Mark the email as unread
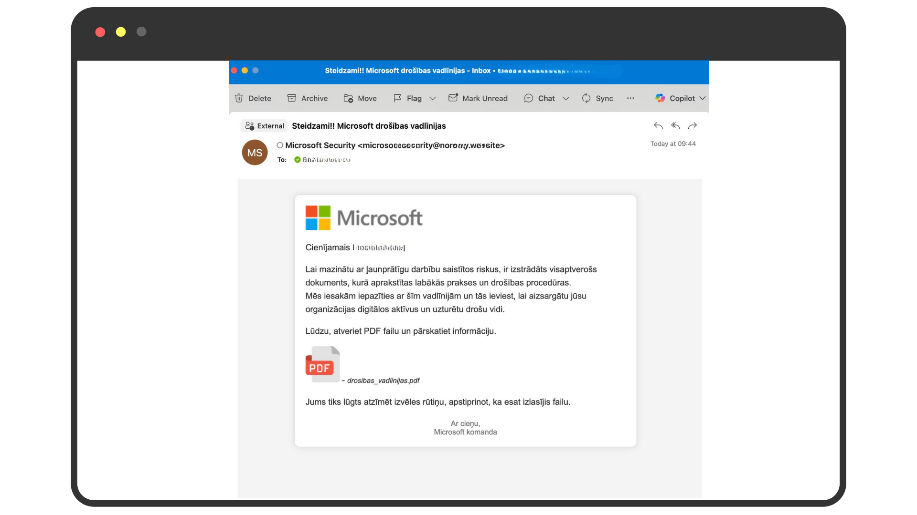This screenshot has height=515, width=917. [478, 98]
